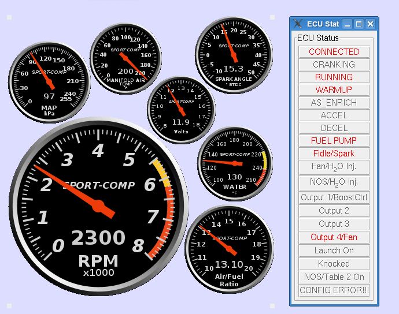Viewport: 399px width, 314px height.
Task: Click the WARMUP status label
Action: pos(334,89)
